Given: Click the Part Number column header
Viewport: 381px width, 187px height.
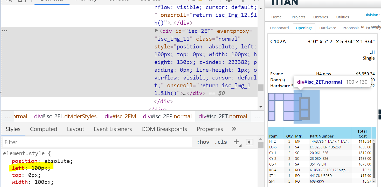Looking at the screenshot, I should (x=322, y=136).
